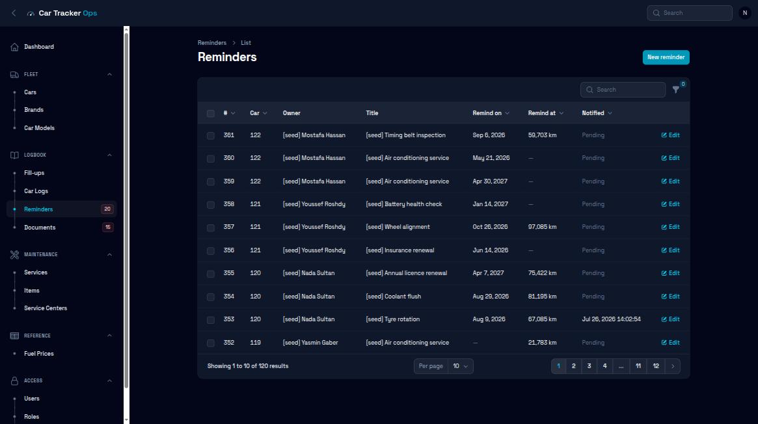Image resolution: width=758 pixels, height=424 pixels.
Task: Click the pencil icon for reminder 357
Action: coord(664,227)
